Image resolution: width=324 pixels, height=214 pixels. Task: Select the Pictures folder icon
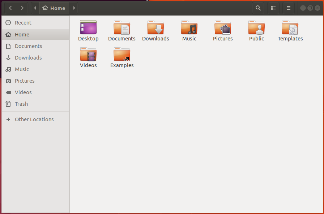point(223,27)
